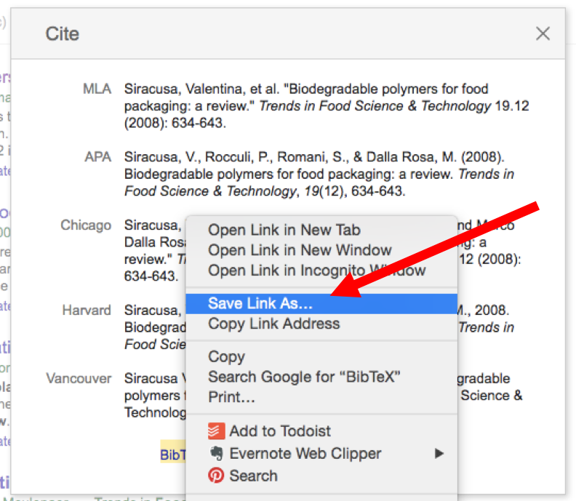Select Open Link in New Window
The image size is (576, 501).
tap(300, 250)
